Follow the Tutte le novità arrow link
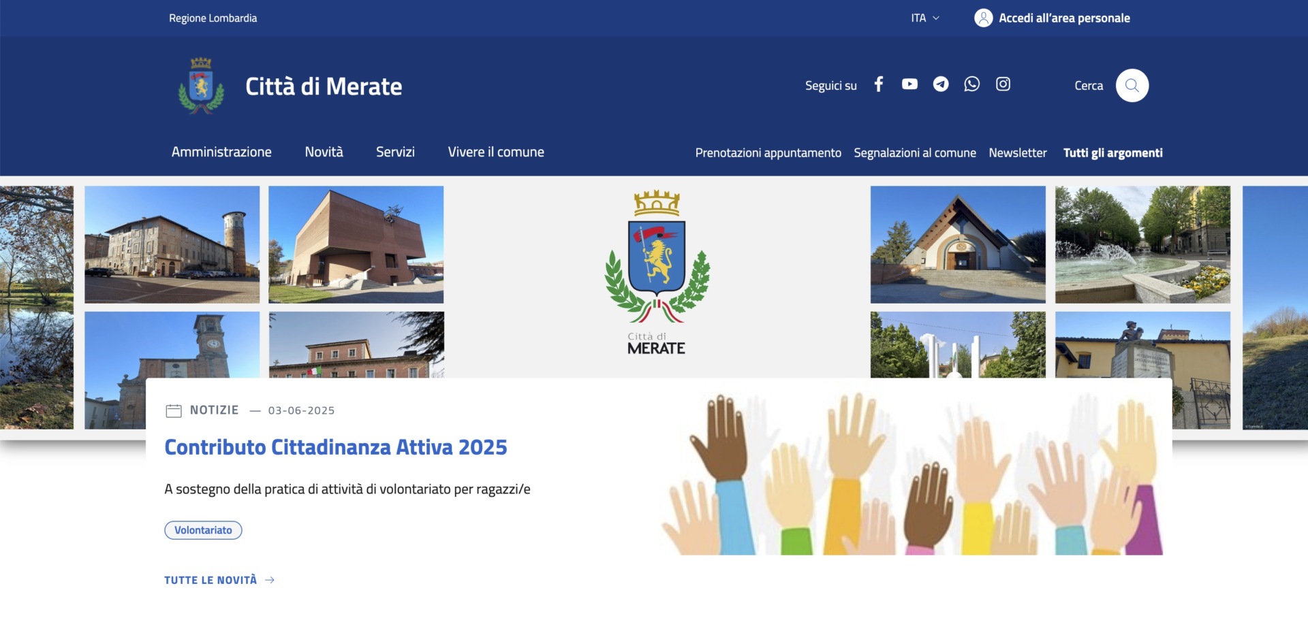 (219, 580)
